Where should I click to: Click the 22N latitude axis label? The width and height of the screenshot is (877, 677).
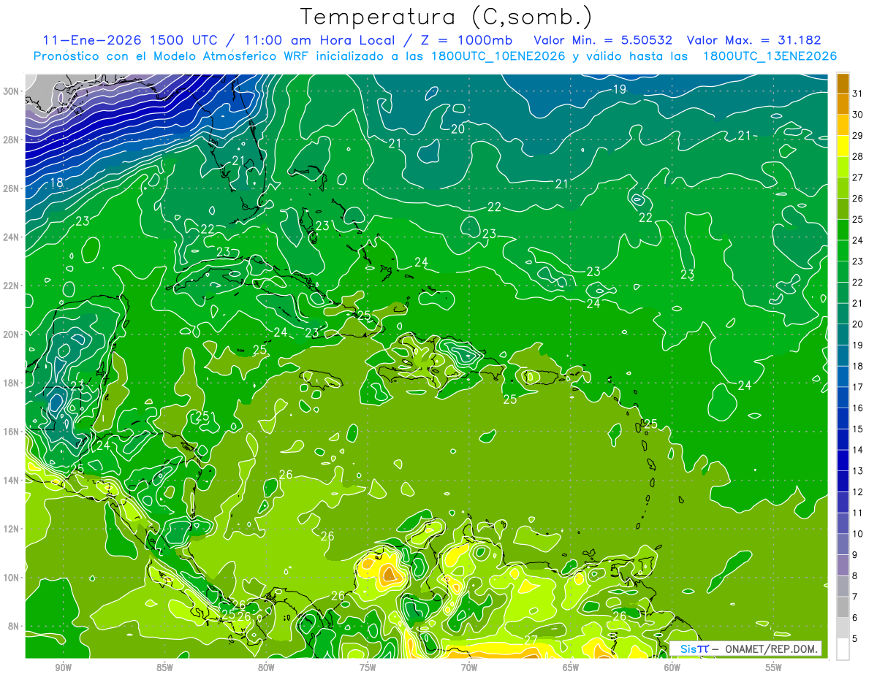10,286
